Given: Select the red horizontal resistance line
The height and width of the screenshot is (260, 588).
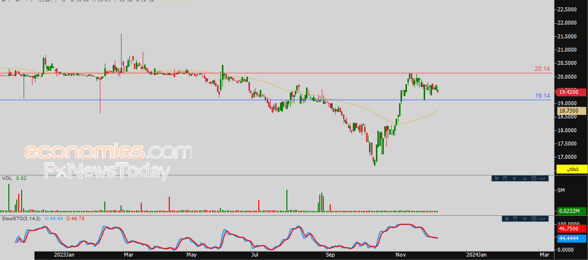Looking at the screenshot, I should [276, 73].
